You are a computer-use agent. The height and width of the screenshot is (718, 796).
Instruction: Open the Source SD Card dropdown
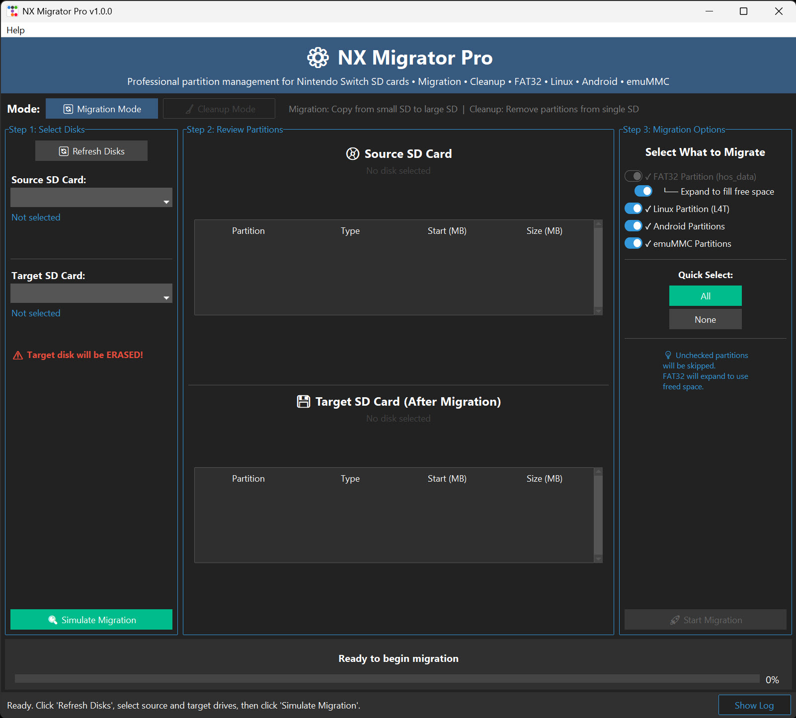(x=91, y=198)
